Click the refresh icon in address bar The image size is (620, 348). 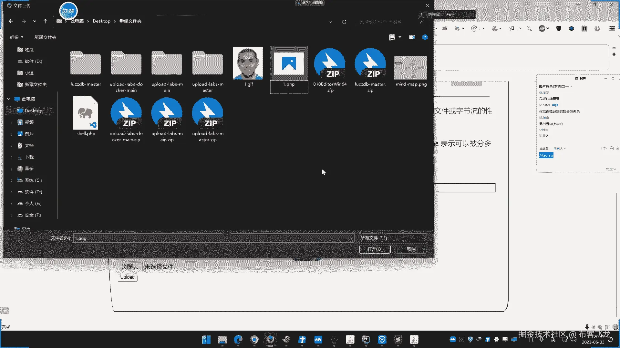tap(344, 22)
